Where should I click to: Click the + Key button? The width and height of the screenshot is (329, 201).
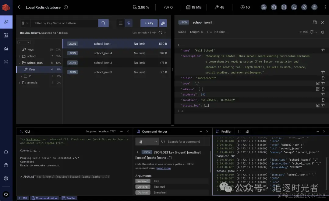(149, 23)
